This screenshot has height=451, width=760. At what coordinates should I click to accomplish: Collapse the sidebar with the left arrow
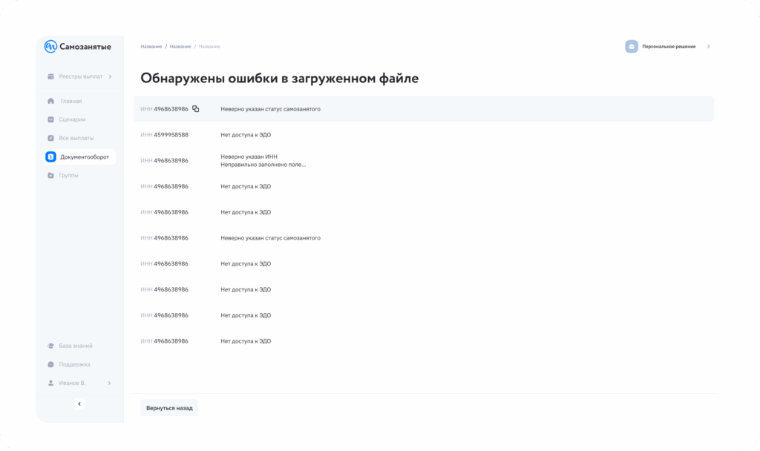[79, 404]
